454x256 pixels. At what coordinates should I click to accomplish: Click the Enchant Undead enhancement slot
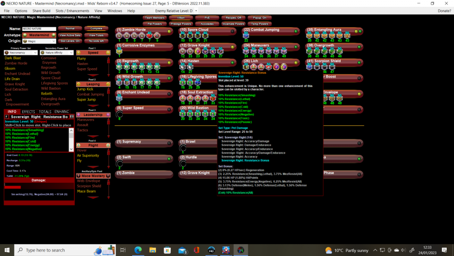tap(119, 98)
